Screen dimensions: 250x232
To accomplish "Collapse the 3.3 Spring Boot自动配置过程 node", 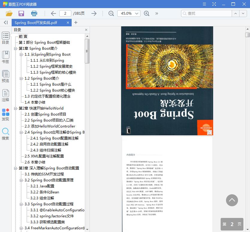I will tap(21, 204).
